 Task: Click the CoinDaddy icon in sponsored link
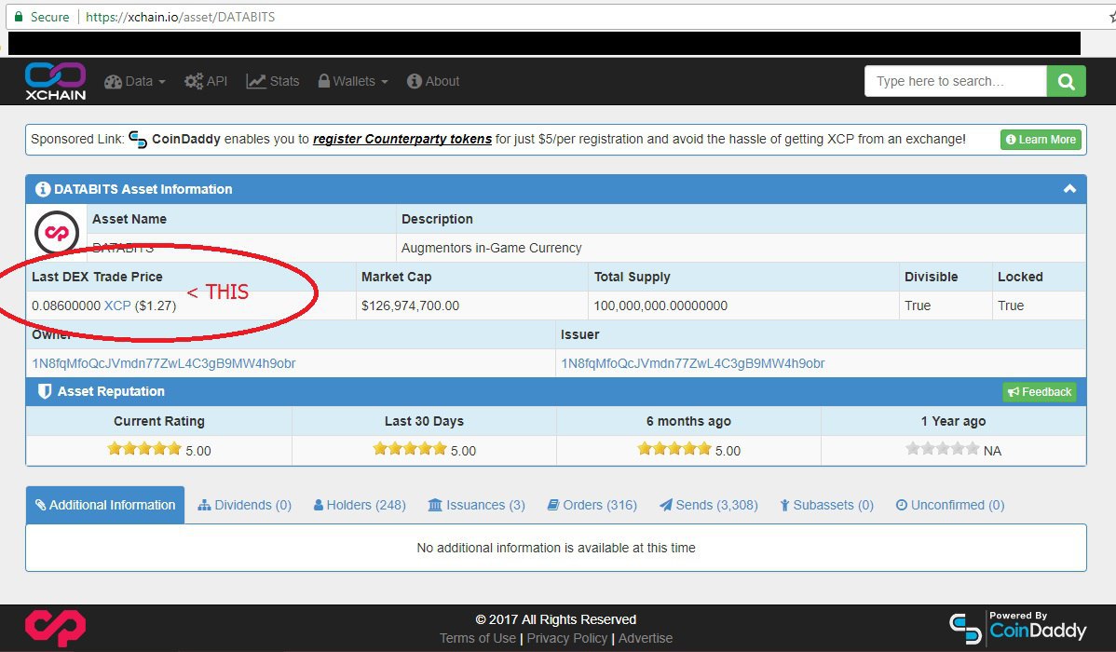(x=137, y=140)
